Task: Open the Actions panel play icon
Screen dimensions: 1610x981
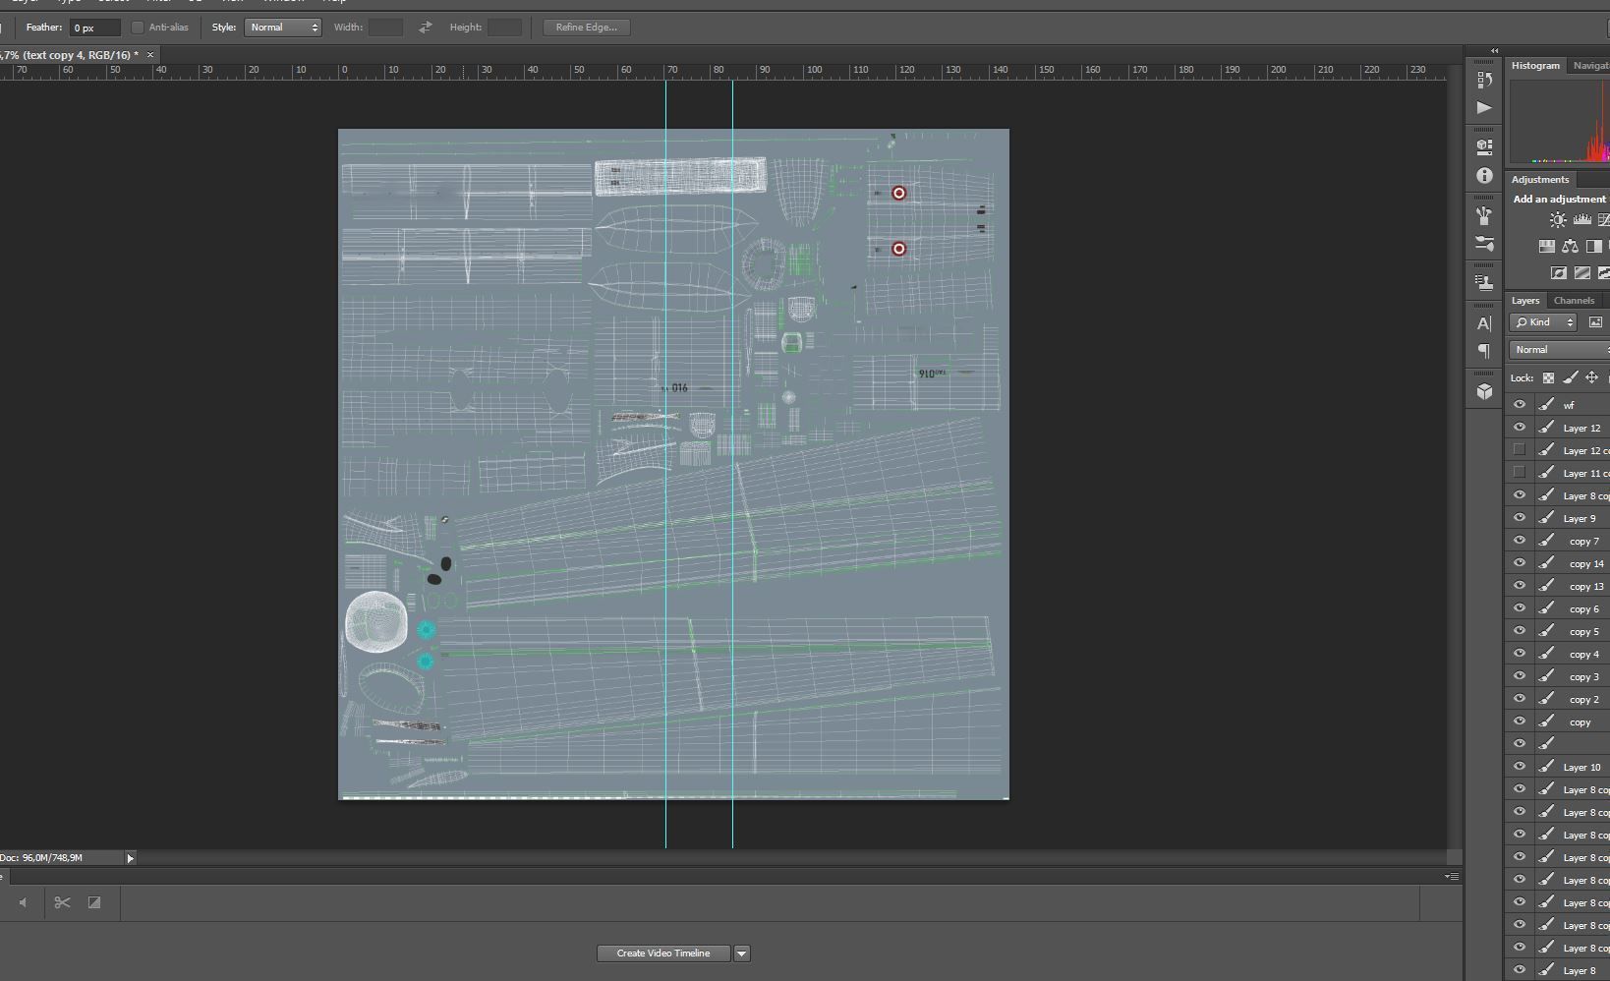Action: (1484, 108)
